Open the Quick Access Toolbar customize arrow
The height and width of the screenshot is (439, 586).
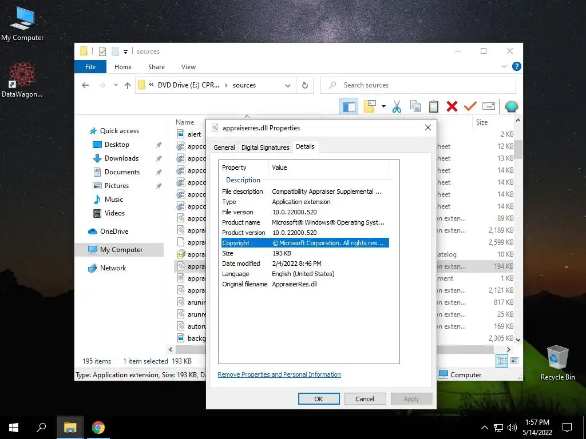coord(125,51)
